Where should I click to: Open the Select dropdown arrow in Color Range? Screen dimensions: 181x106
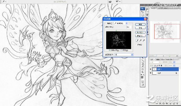[x=127, y=23]
